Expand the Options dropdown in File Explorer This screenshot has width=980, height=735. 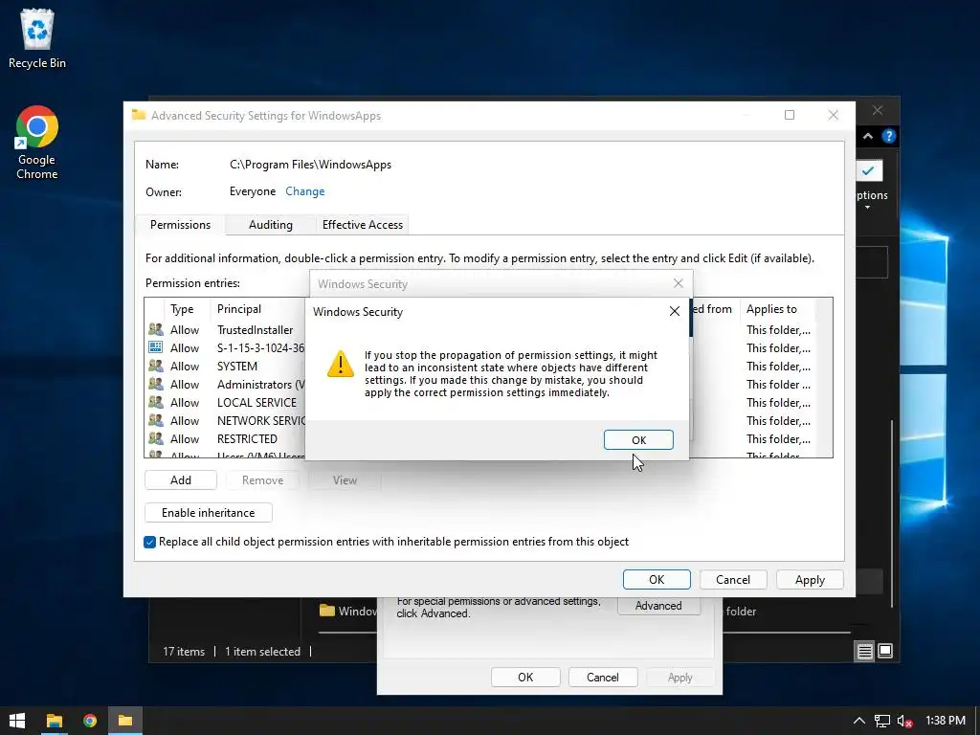867,208
